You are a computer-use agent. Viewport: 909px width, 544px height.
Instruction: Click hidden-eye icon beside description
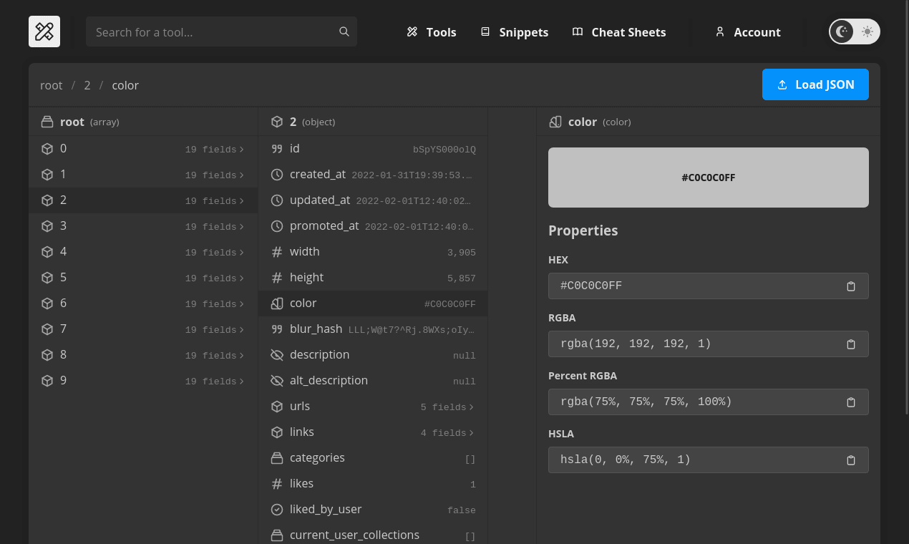pos(277,355)
